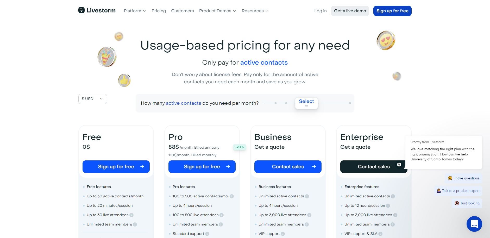Click info icon beside Business VIP support
The width and height of the screenshot is (490, 238).
[283, 234]
